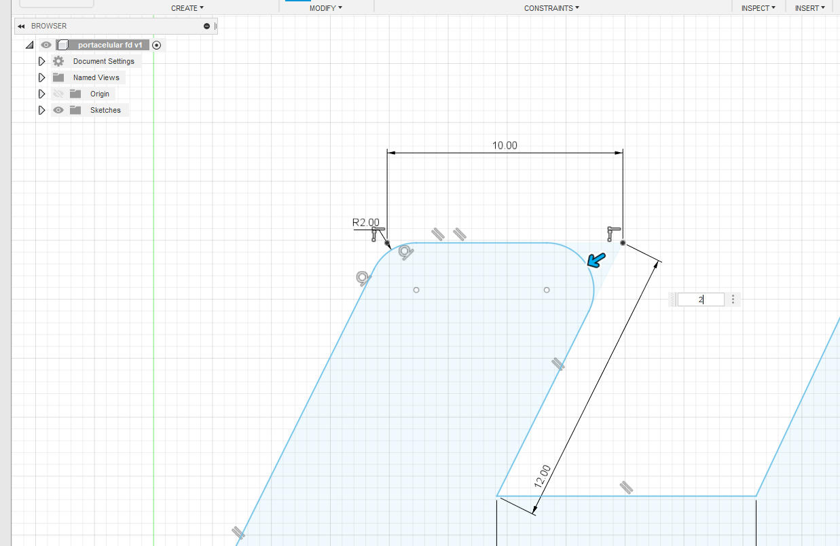Open the three-dot options beside the fillet input
840x546 pixels.
click(x=733, y=299)
